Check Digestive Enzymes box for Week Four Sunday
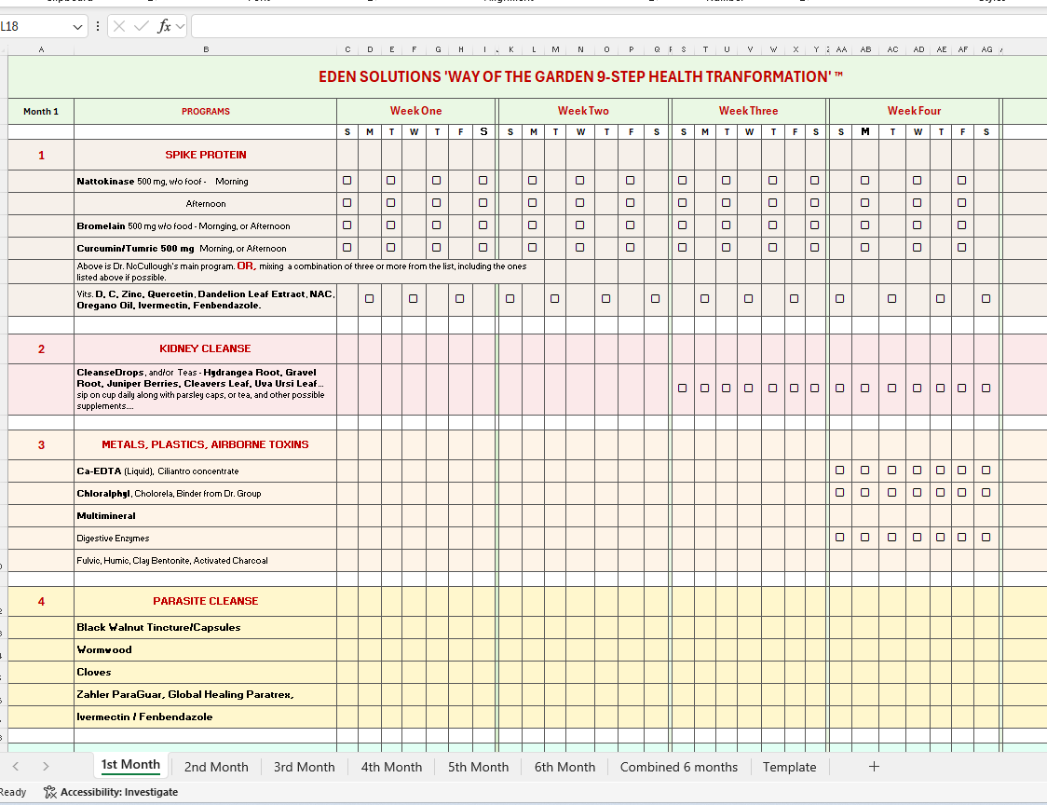The width and height of the screenshot is (1047, 805). [x=840, y=537]
